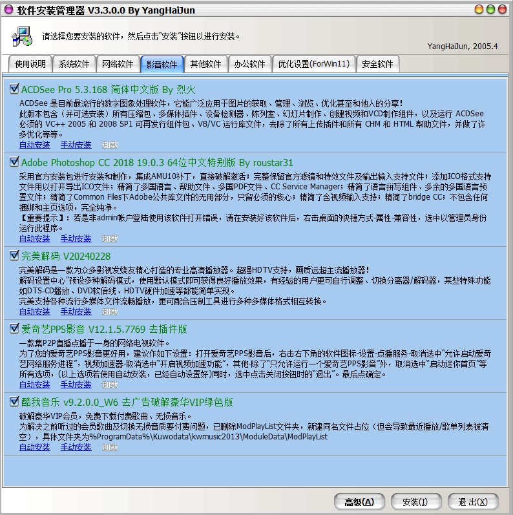Image resolution: width=513 pixels, height=515 pixels.
Task: Click the Adobe Photoshop CC 2018 title text
Action: click(x=157, y=163)
